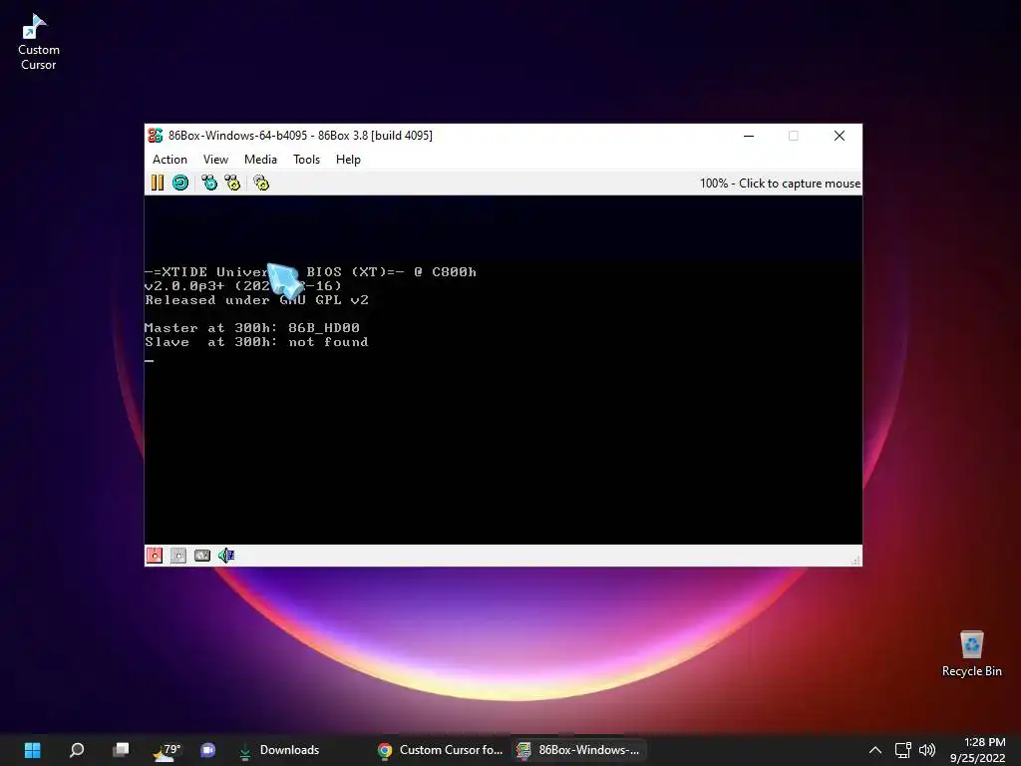This screenshot has height=766, width=1021.
Task: Send Ctrl+Alt+Esc from the toolbar
Action: (232, 184)
